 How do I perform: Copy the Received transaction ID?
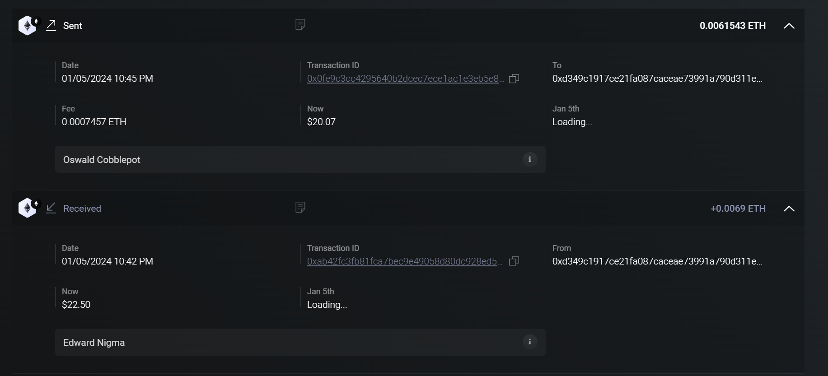[514, 261]
